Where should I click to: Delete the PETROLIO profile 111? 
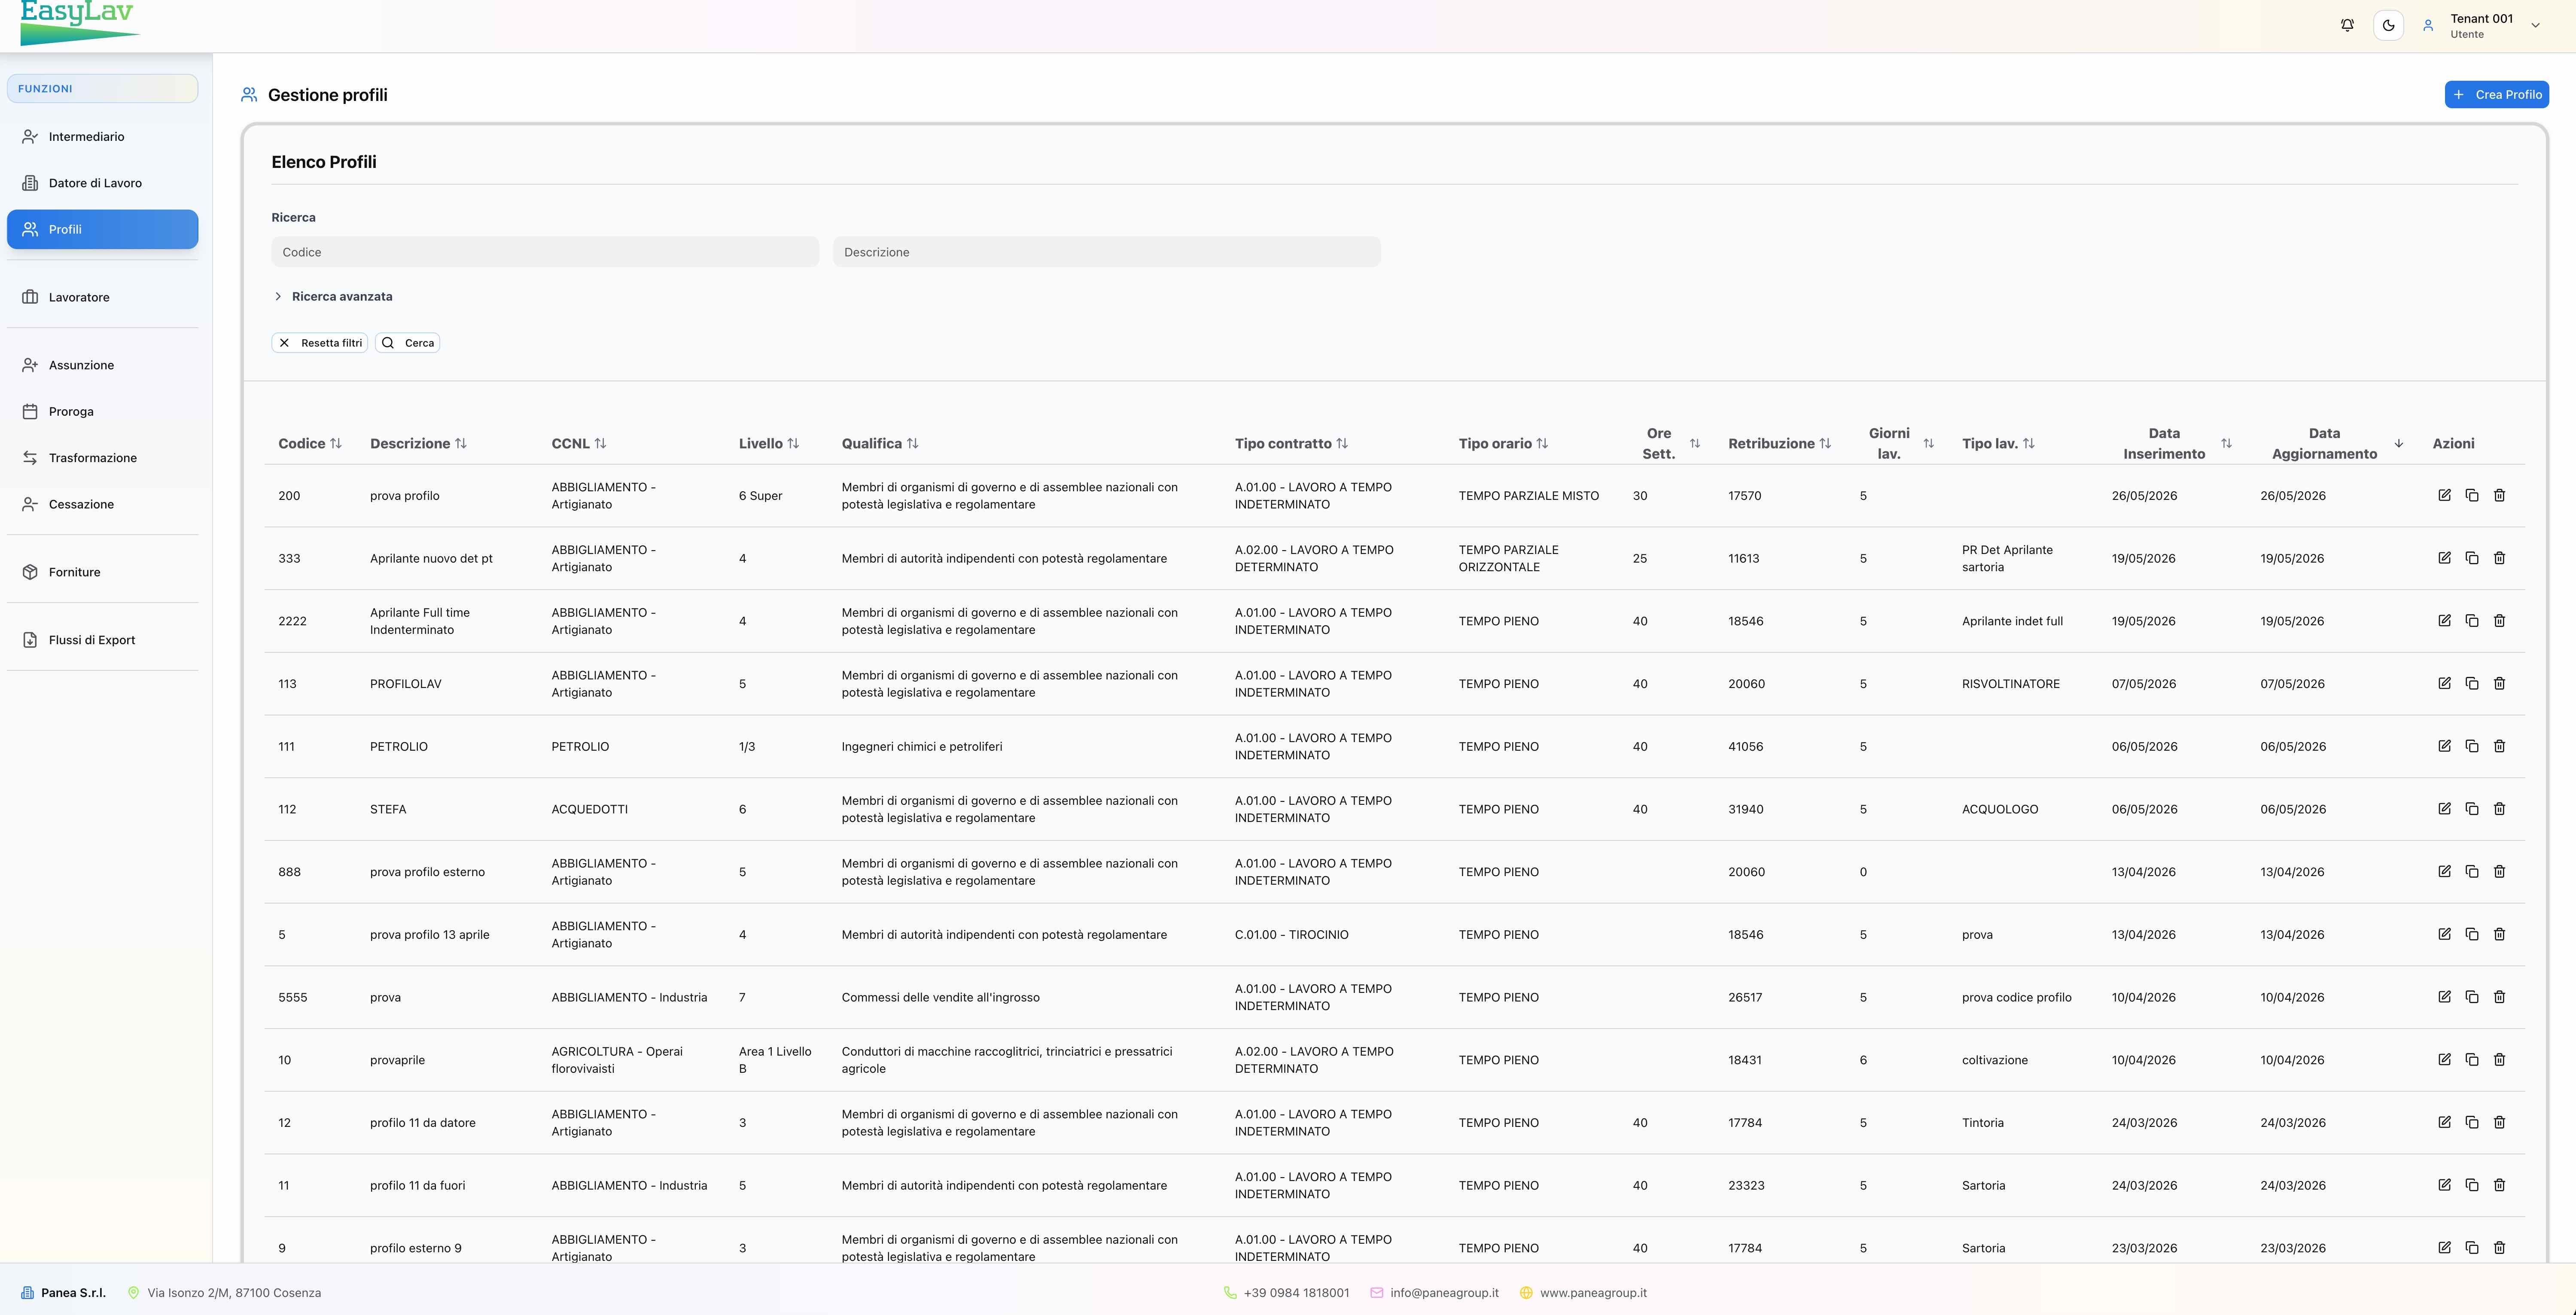[x=2499, y=747]
